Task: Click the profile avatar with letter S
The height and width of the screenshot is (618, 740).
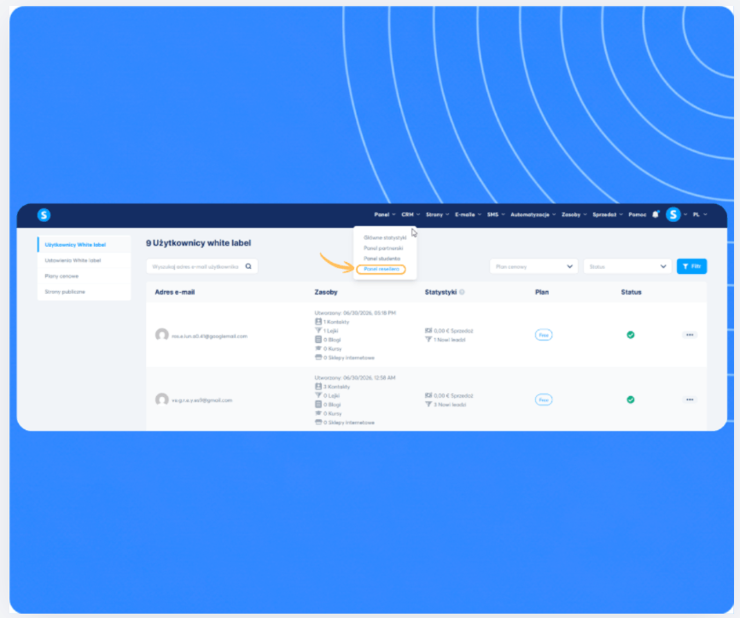Action: (673, 214)
